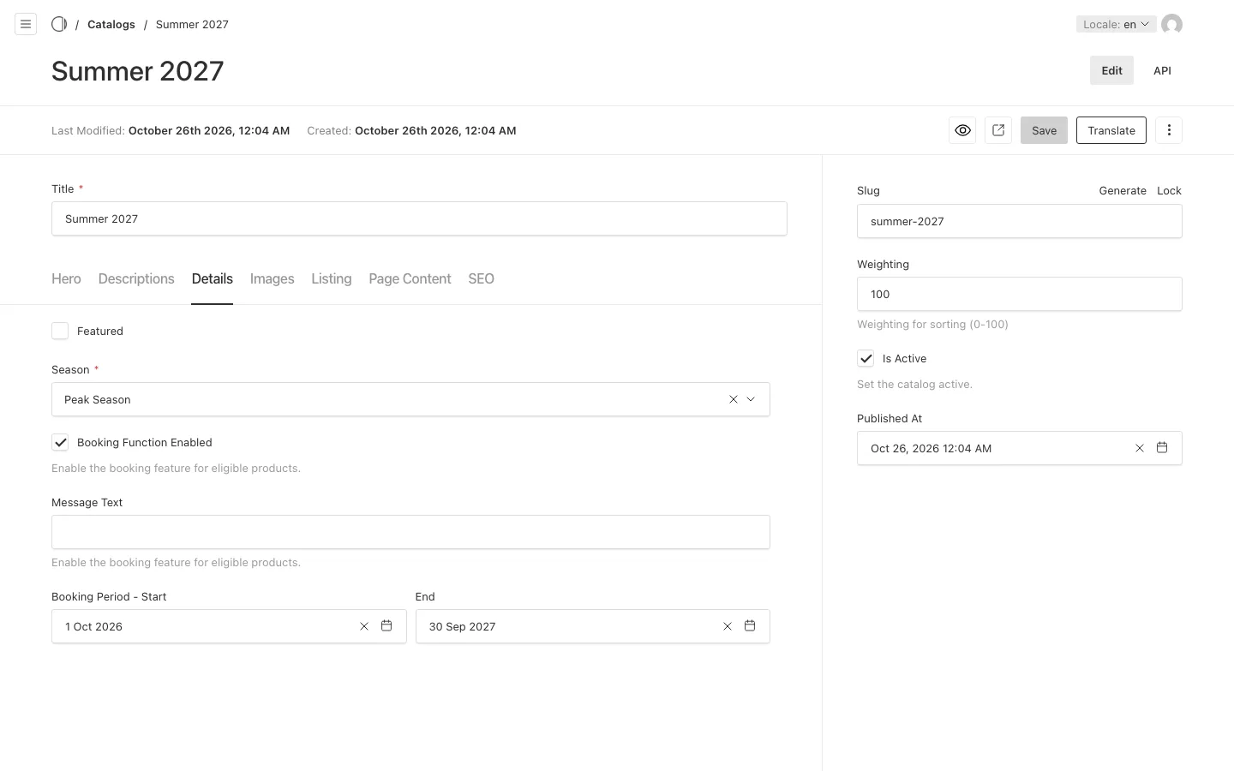Screen dimensions: 1234x771
Task: Click the home logo icon in breadcrumb
Action: (59, 24)
